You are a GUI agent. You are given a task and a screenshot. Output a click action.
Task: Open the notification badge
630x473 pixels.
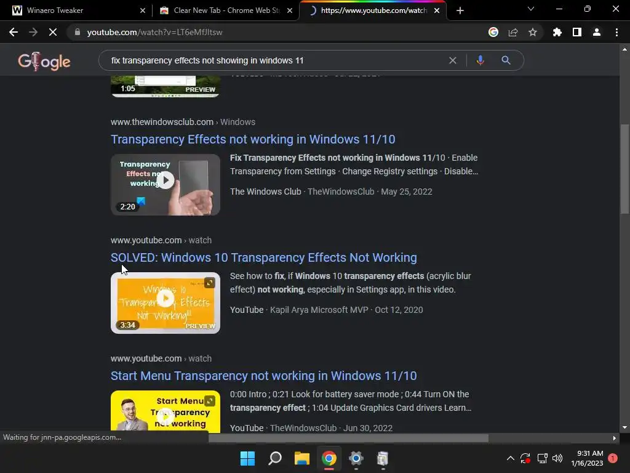tap(613, 458)
